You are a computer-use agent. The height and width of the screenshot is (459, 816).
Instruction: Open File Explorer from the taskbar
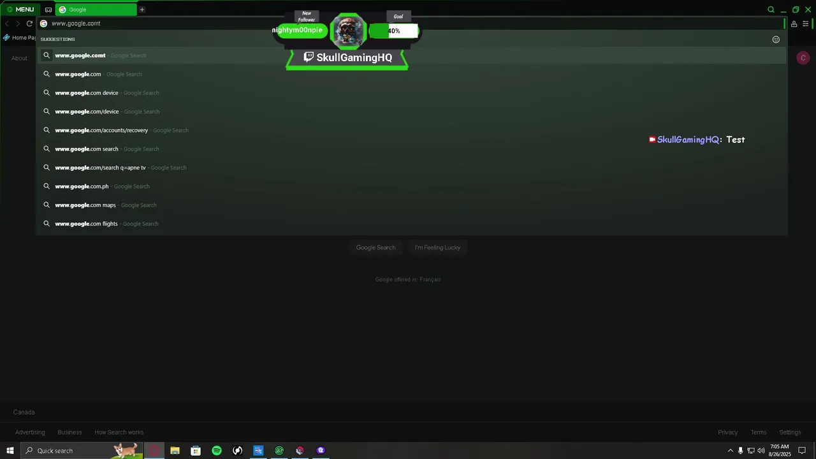pyautogui.click(x=175, y=451)
